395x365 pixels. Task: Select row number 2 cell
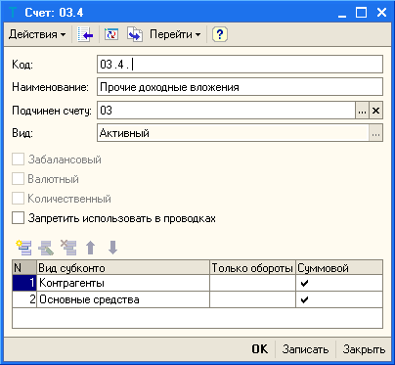pos(24,299)
